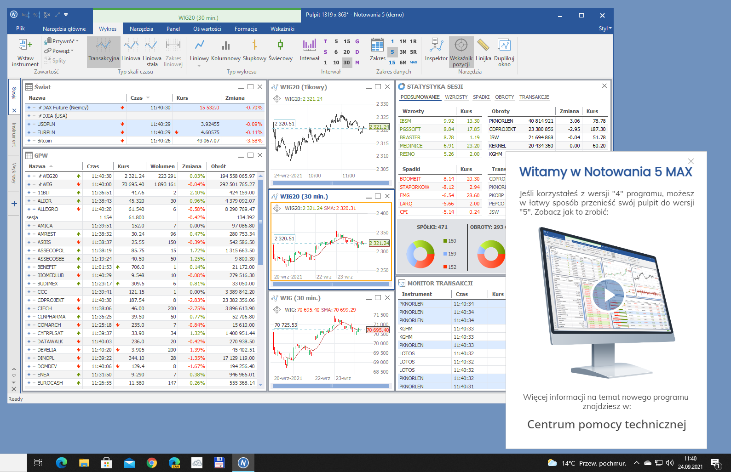Select the tick interval T
The height and width of the screenshot is (472, 731).
pos(325,41)
